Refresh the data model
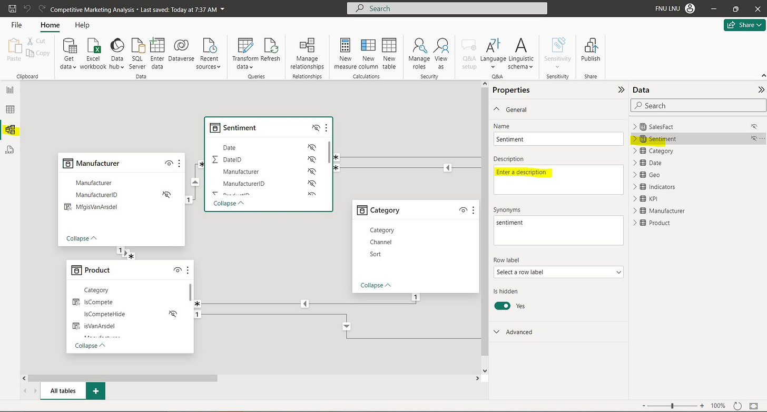Image resolution: width=767 pixels, height=412 pixels. click(x=270, y=50)
